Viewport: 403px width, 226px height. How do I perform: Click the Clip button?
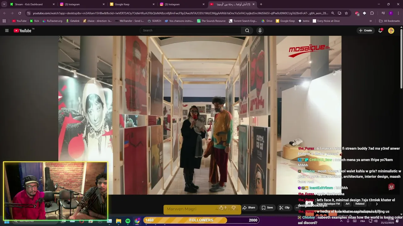coord(284,207)
